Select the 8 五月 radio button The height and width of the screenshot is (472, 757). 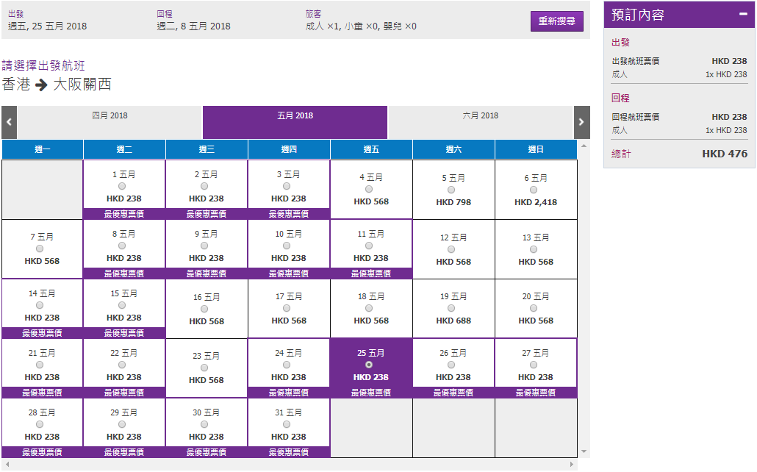click(x=122, y=246)
